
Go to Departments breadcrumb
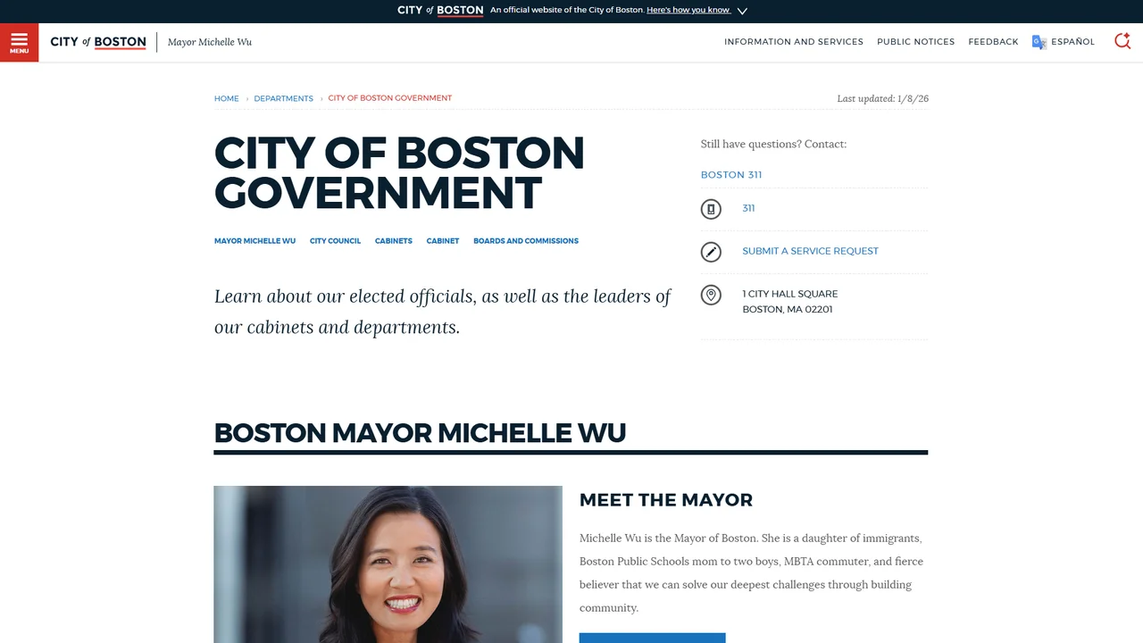point(283,98)
